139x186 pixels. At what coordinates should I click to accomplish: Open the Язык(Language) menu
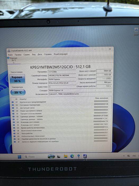point(61,54)
